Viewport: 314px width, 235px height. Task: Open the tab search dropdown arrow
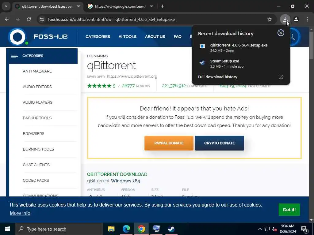6,6
